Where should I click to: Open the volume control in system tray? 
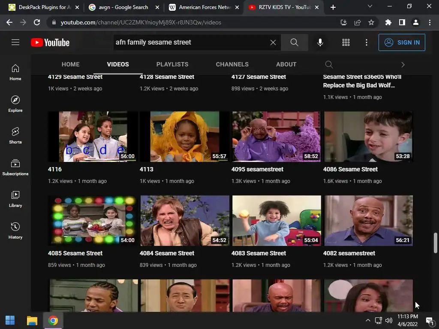[388, 320]
